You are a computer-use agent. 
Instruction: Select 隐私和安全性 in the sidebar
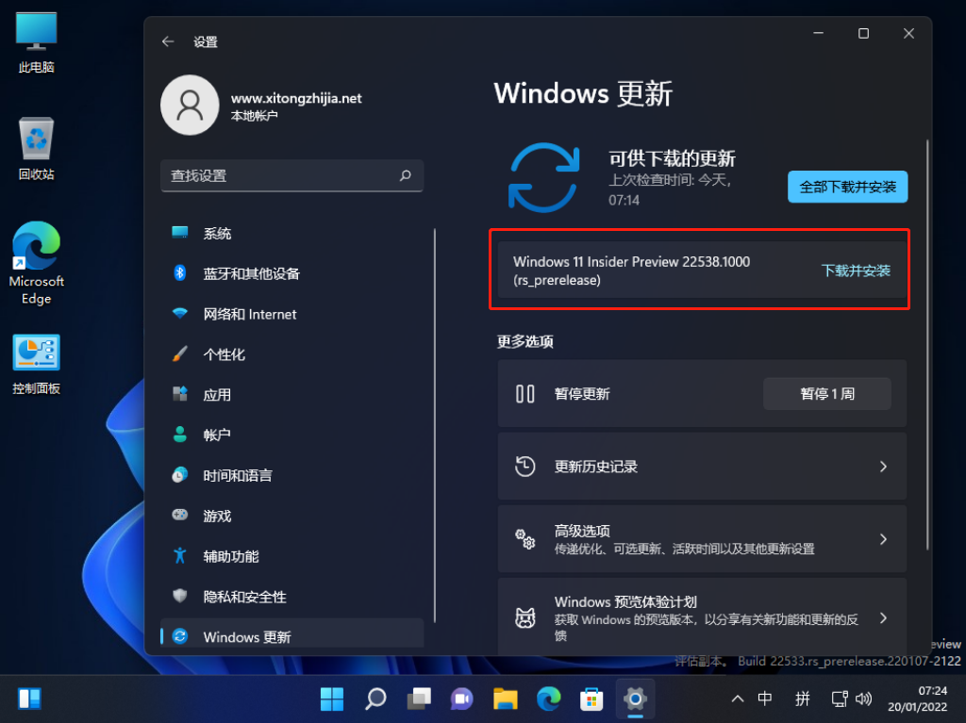(x=291, y=596)
